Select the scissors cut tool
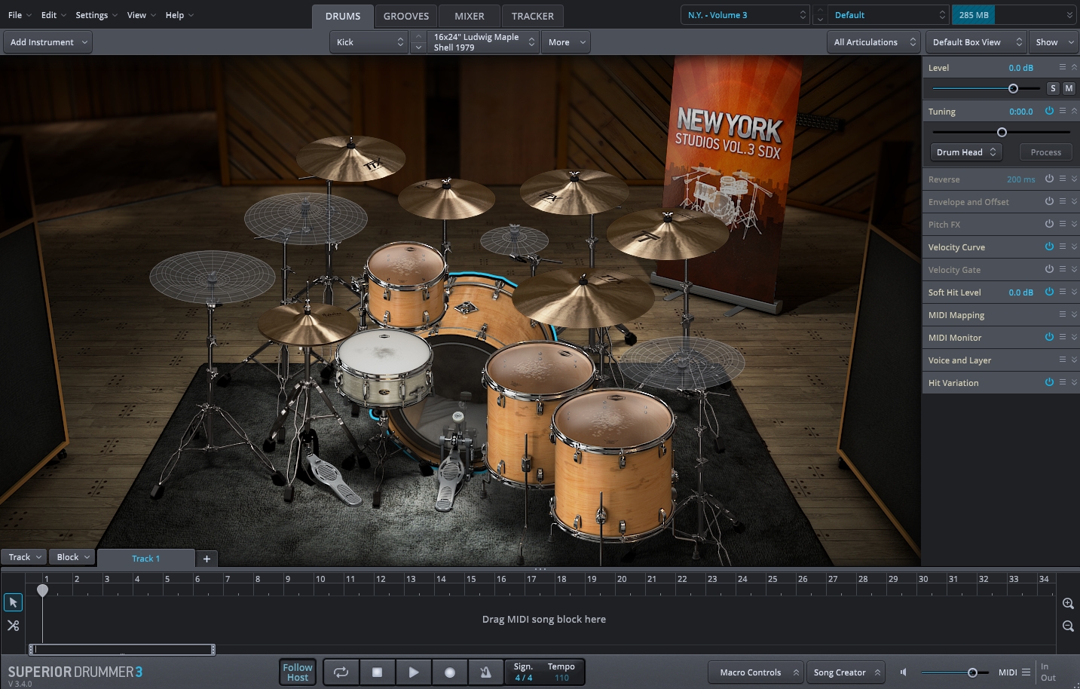The image size is (1080, 689). 12,625
